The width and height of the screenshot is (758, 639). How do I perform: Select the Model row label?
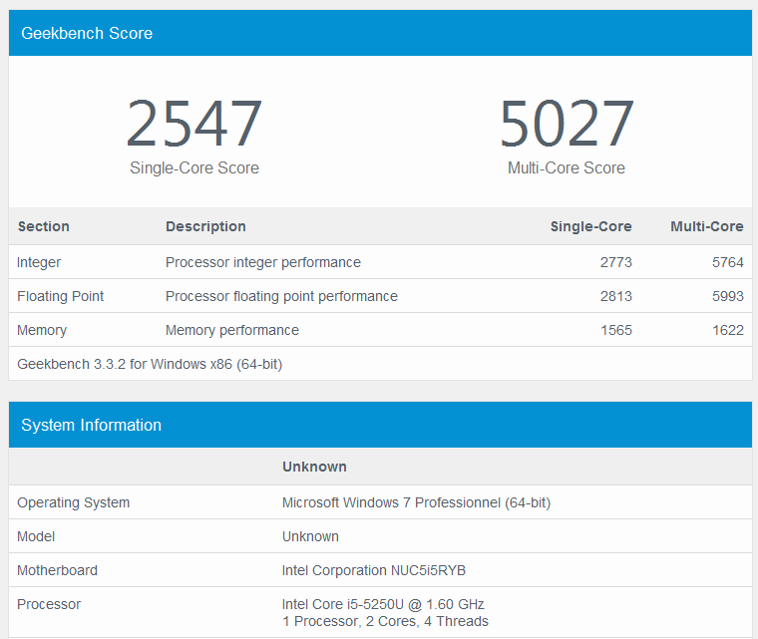36,536
